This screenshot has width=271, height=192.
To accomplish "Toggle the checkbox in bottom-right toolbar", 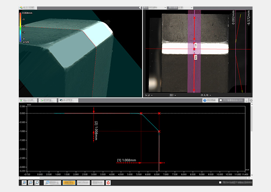I will pyautogui.click(x=220, y=182).
